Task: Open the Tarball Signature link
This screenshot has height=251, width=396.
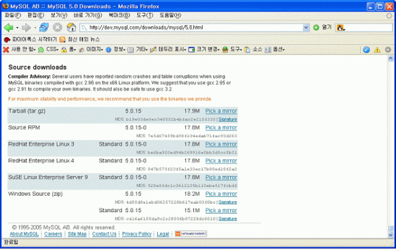Action: click(228, 119)
